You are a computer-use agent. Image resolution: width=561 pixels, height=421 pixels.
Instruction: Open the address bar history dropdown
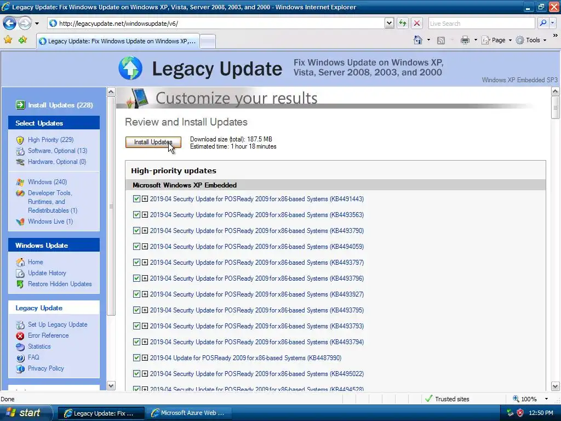tap(390, 23)
